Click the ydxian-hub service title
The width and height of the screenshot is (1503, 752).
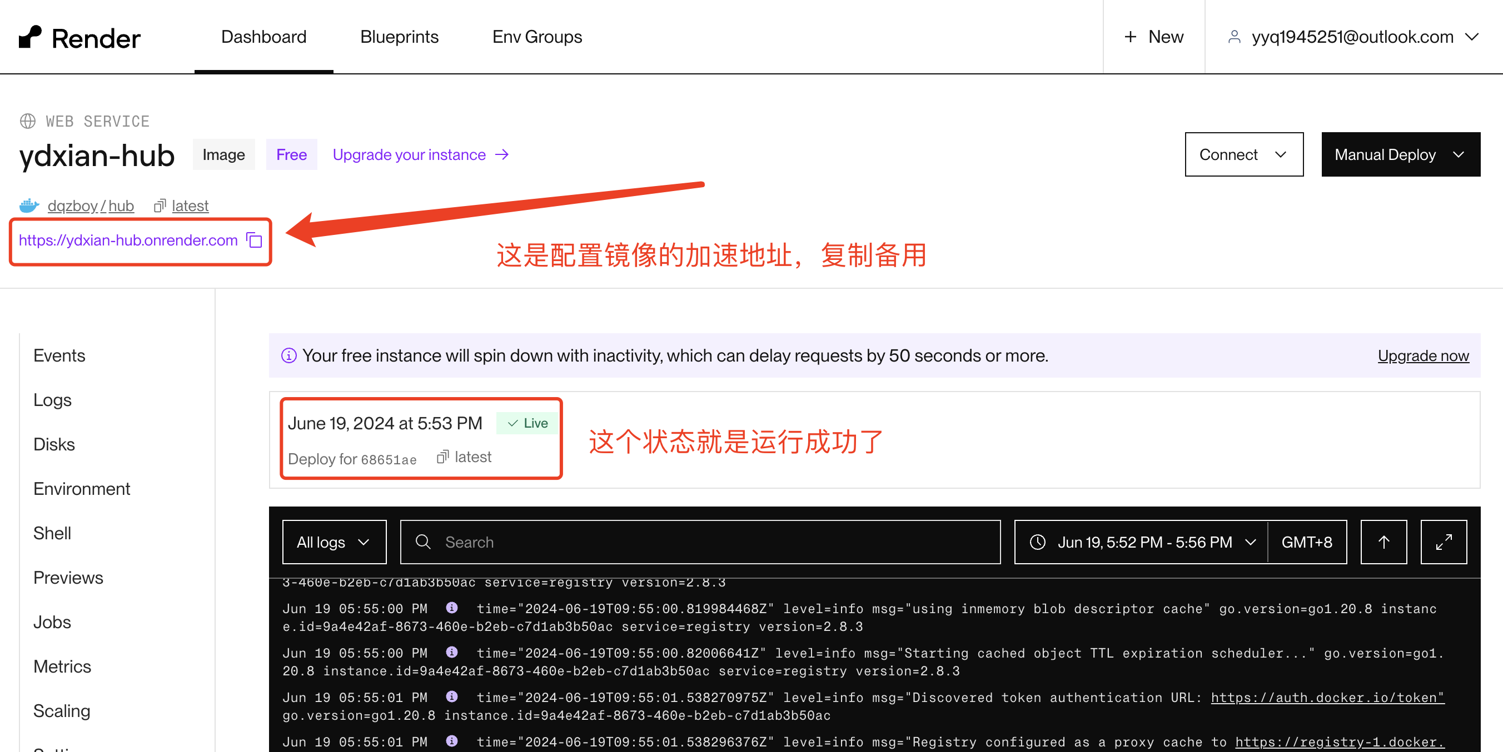[96, 156]
